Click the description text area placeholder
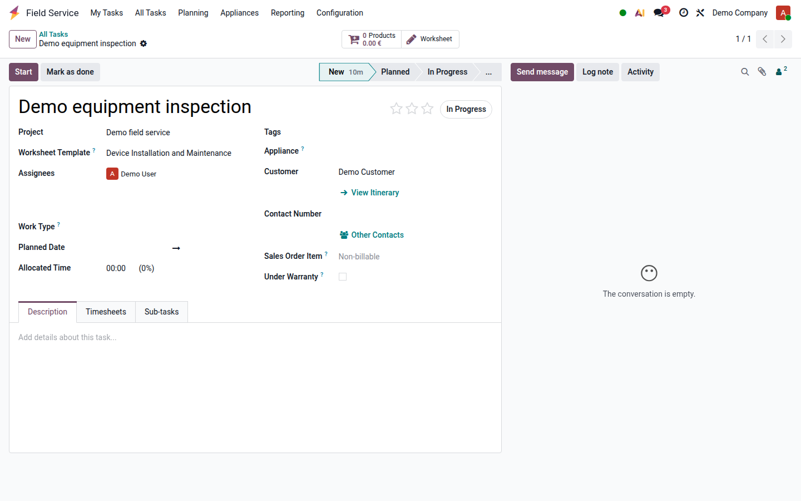 [x=67, y=337]
